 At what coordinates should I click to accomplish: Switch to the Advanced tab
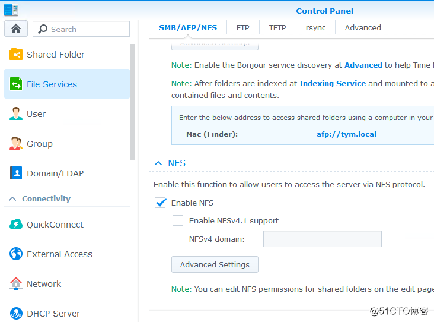pos(363,28)
